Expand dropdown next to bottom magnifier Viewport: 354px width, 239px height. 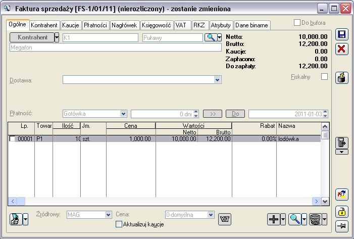click(x=304, y=219)
